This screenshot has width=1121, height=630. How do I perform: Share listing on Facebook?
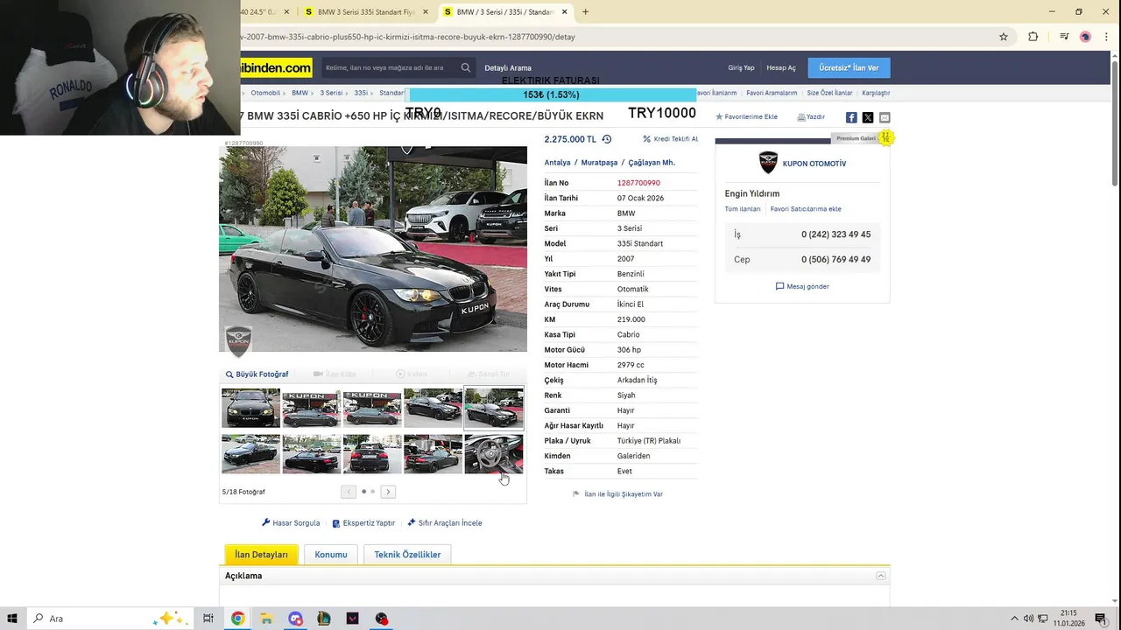[x=851, y=117]
